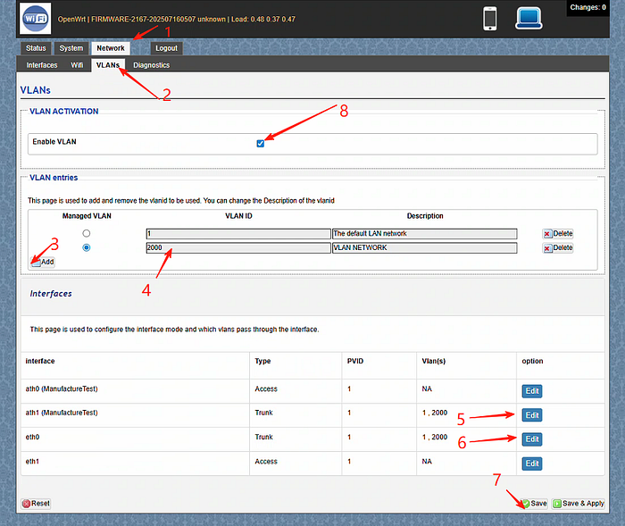Open the Status menu tab

36,48
